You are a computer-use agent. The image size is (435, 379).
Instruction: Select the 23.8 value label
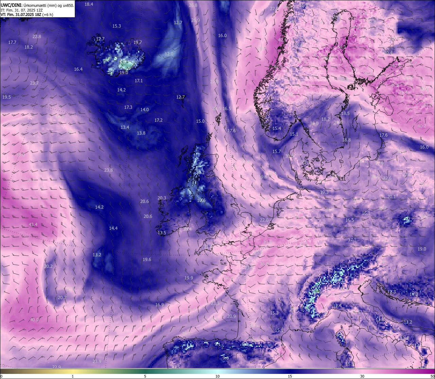click(x=108, y=170)
